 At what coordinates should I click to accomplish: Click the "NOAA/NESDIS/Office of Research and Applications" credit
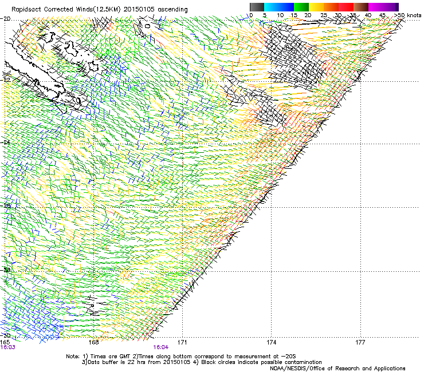click(x=337, y=369)
